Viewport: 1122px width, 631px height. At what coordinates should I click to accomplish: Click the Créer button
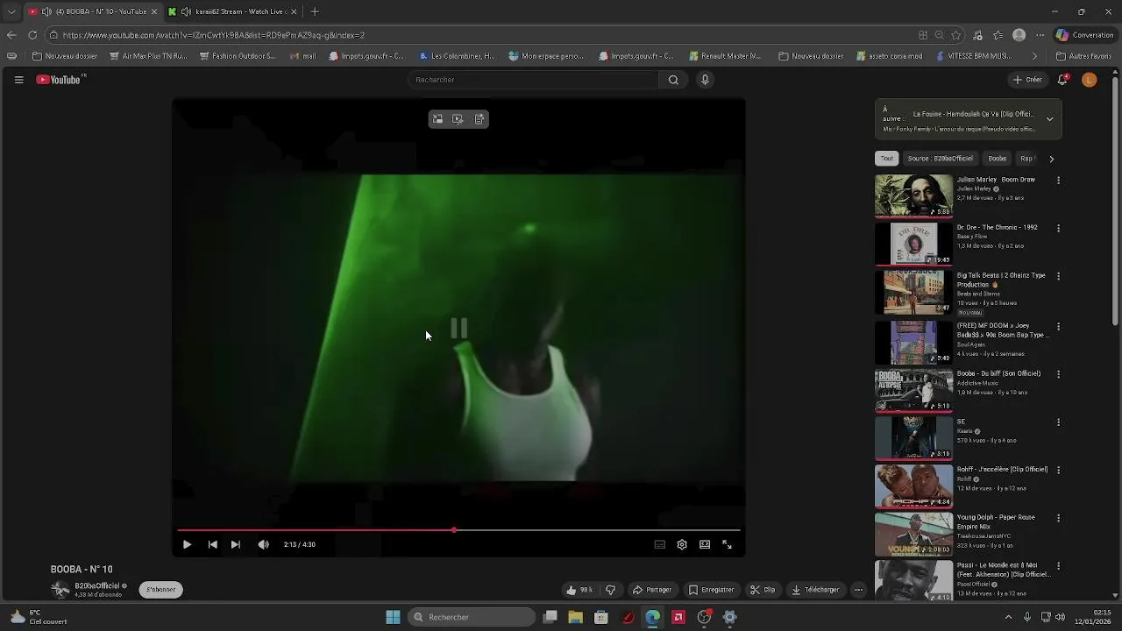[1027, 80]
